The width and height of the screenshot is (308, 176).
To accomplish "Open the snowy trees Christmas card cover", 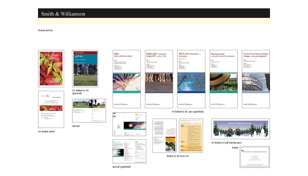I will click(241, 129).
